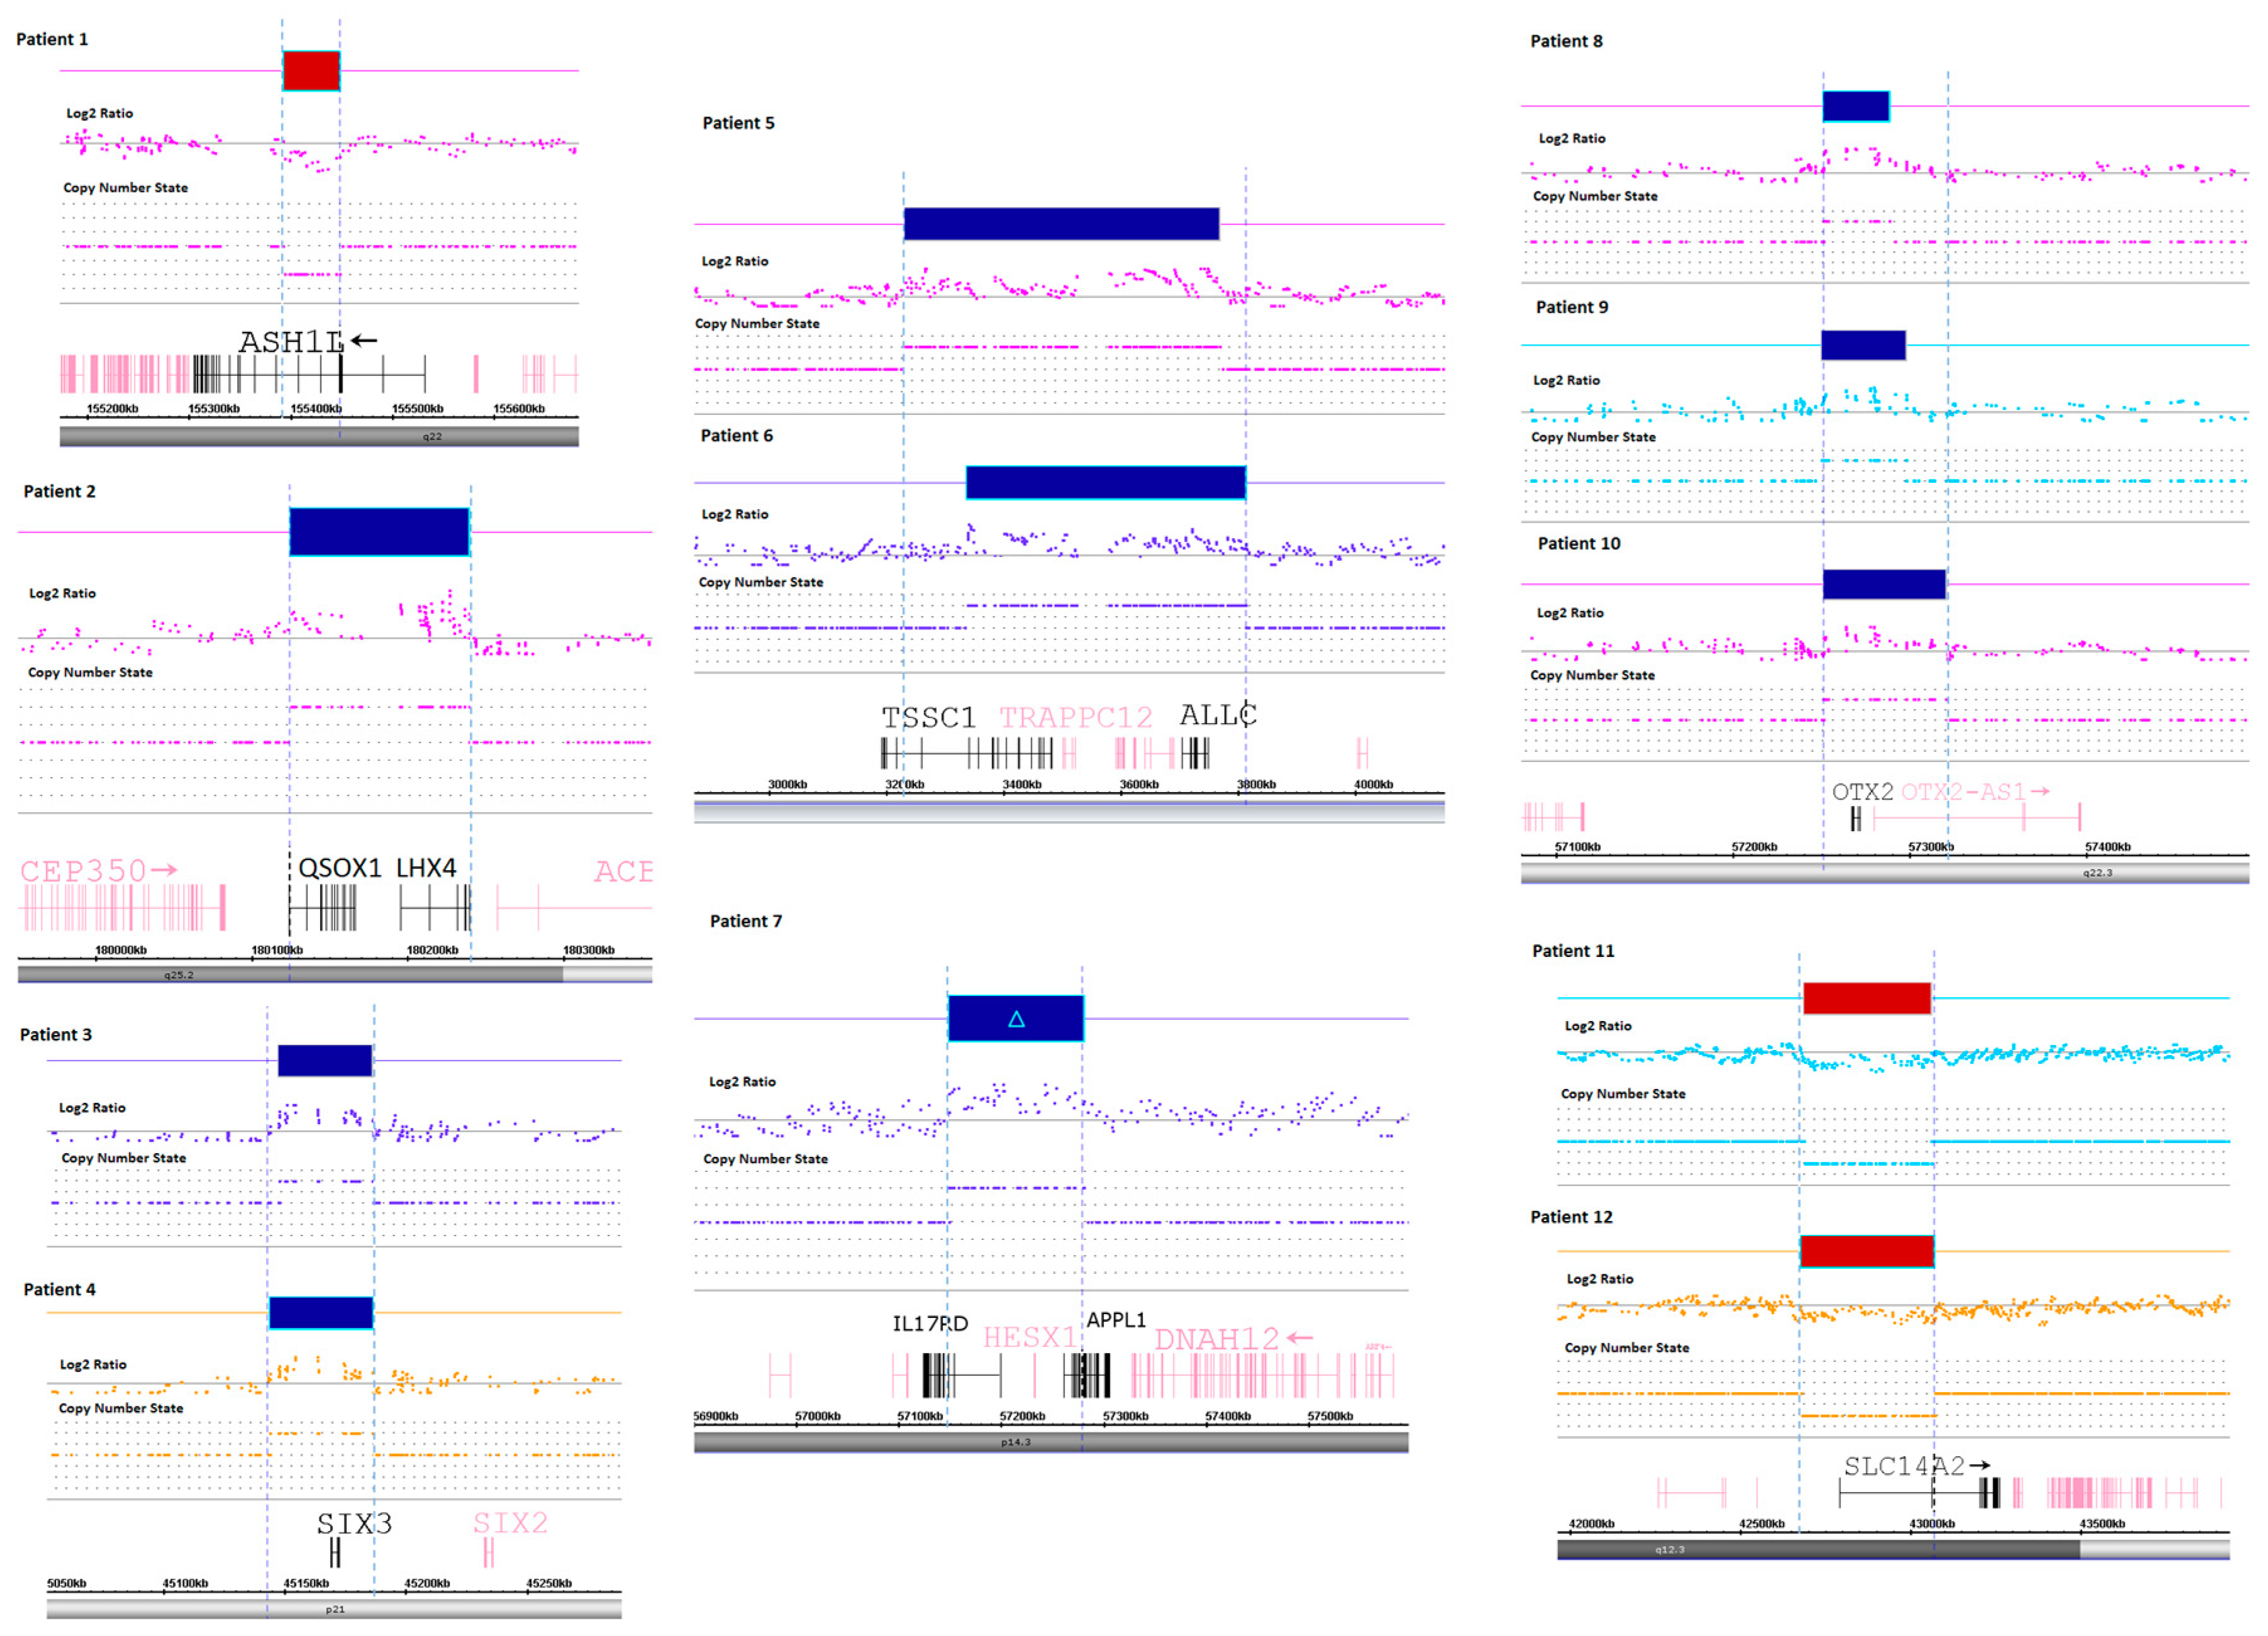Click the LHX4 gene label

tap(426, 867)
